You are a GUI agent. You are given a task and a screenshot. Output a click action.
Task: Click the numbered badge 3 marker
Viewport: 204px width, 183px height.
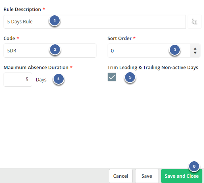(175, 50)
